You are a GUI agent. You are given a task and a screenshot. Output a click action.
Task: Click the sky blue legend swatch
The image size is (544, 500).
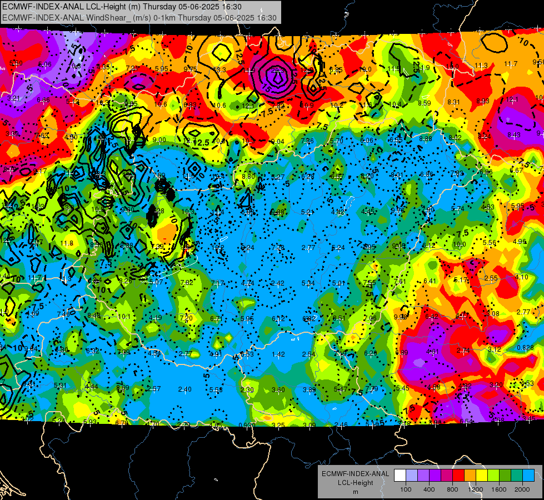pyautogui.click(x=528, y=476)
